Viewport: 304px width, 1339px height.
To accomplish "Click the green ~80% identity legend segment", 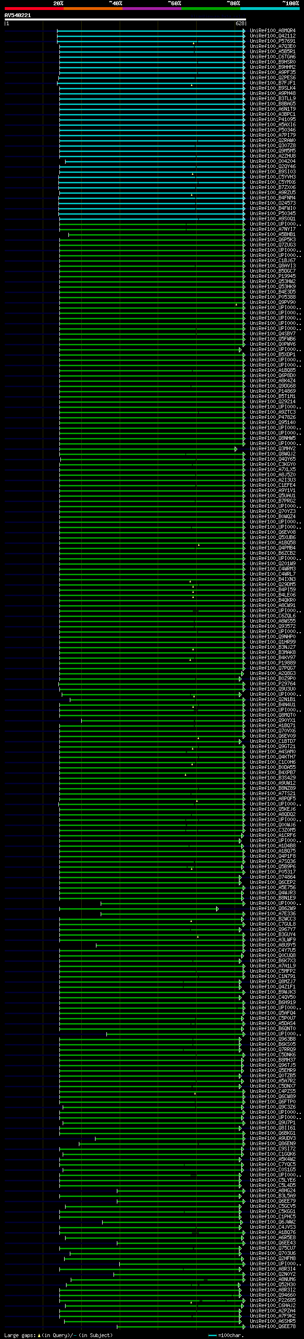I will (x=211, y=9).
